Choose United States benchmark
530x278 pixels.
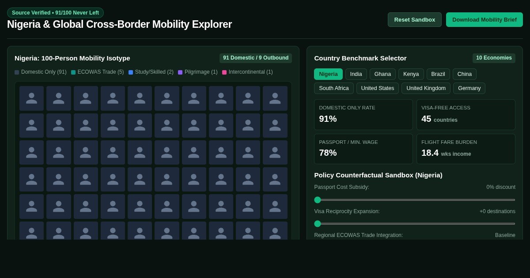click(378, 88)
